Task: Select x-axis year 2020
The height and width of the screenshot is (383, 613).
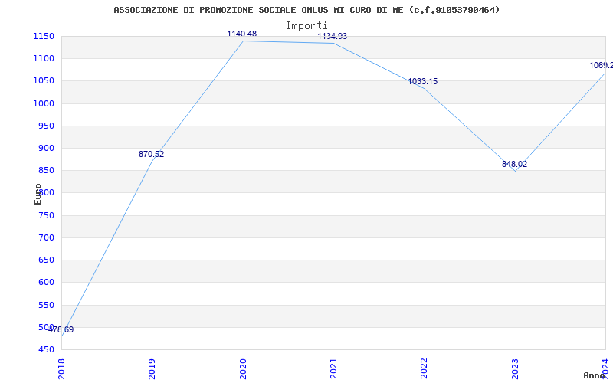Action: (x=243, y=369)
